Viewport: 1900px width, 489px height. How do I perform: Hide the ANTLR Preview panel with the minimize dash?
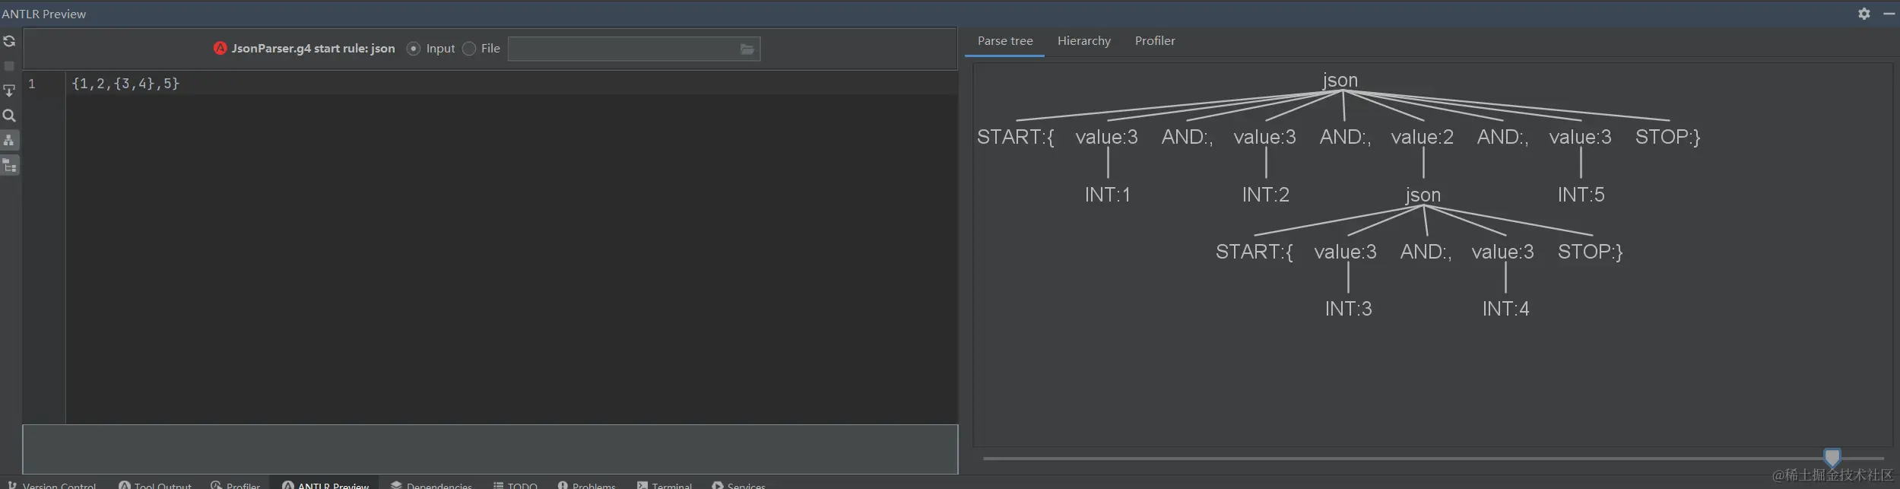(x=1889, y=14)
